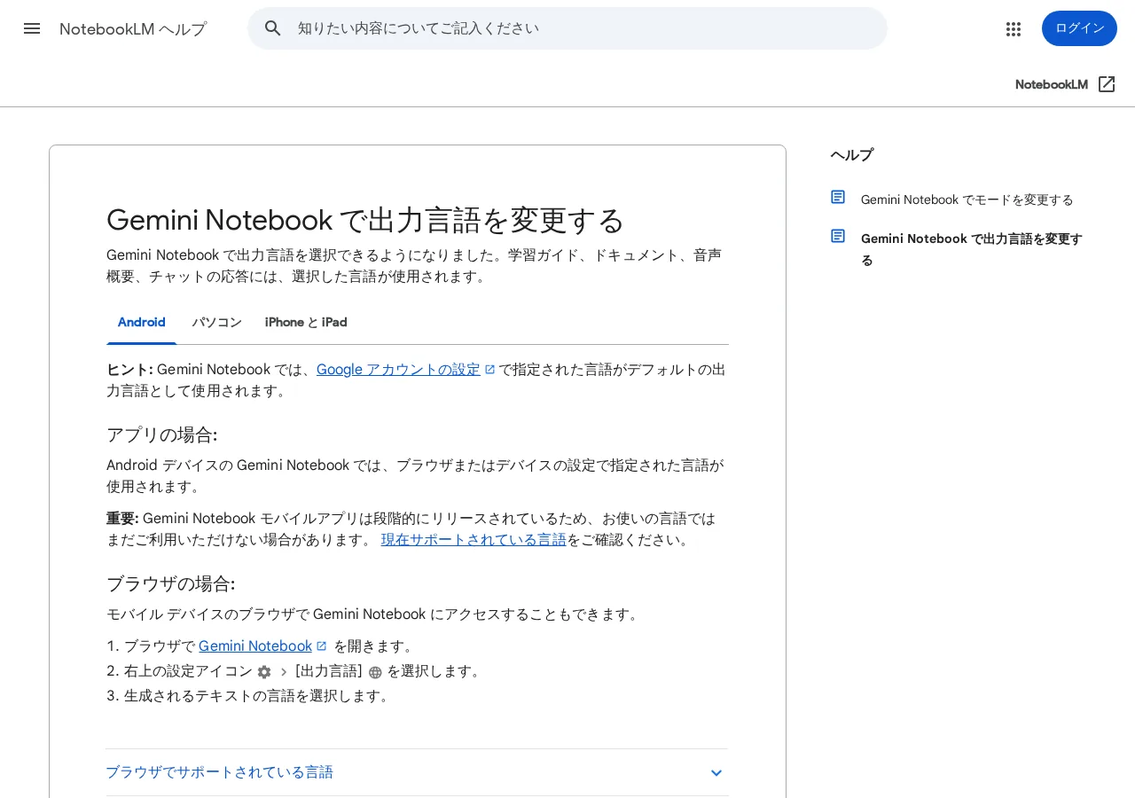Screen dimensions: 1135x798
Task: Open sidebar article Gemini Notebook でモードを変更する
Action: pos(967,199)
